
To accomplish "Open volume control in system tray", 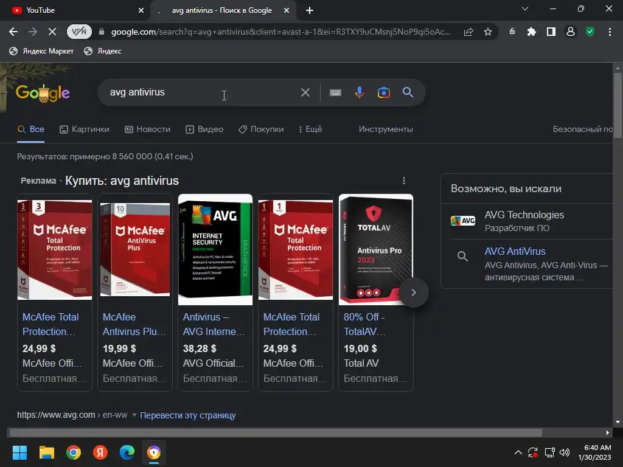I will click(x=564, y=452).
